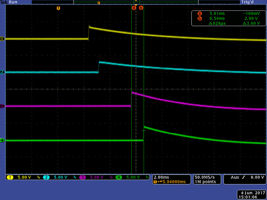Click the channel 2 cyan ground marker
Image resolution: width=267 pixels, height=200 pixels.
pos(2,72)
